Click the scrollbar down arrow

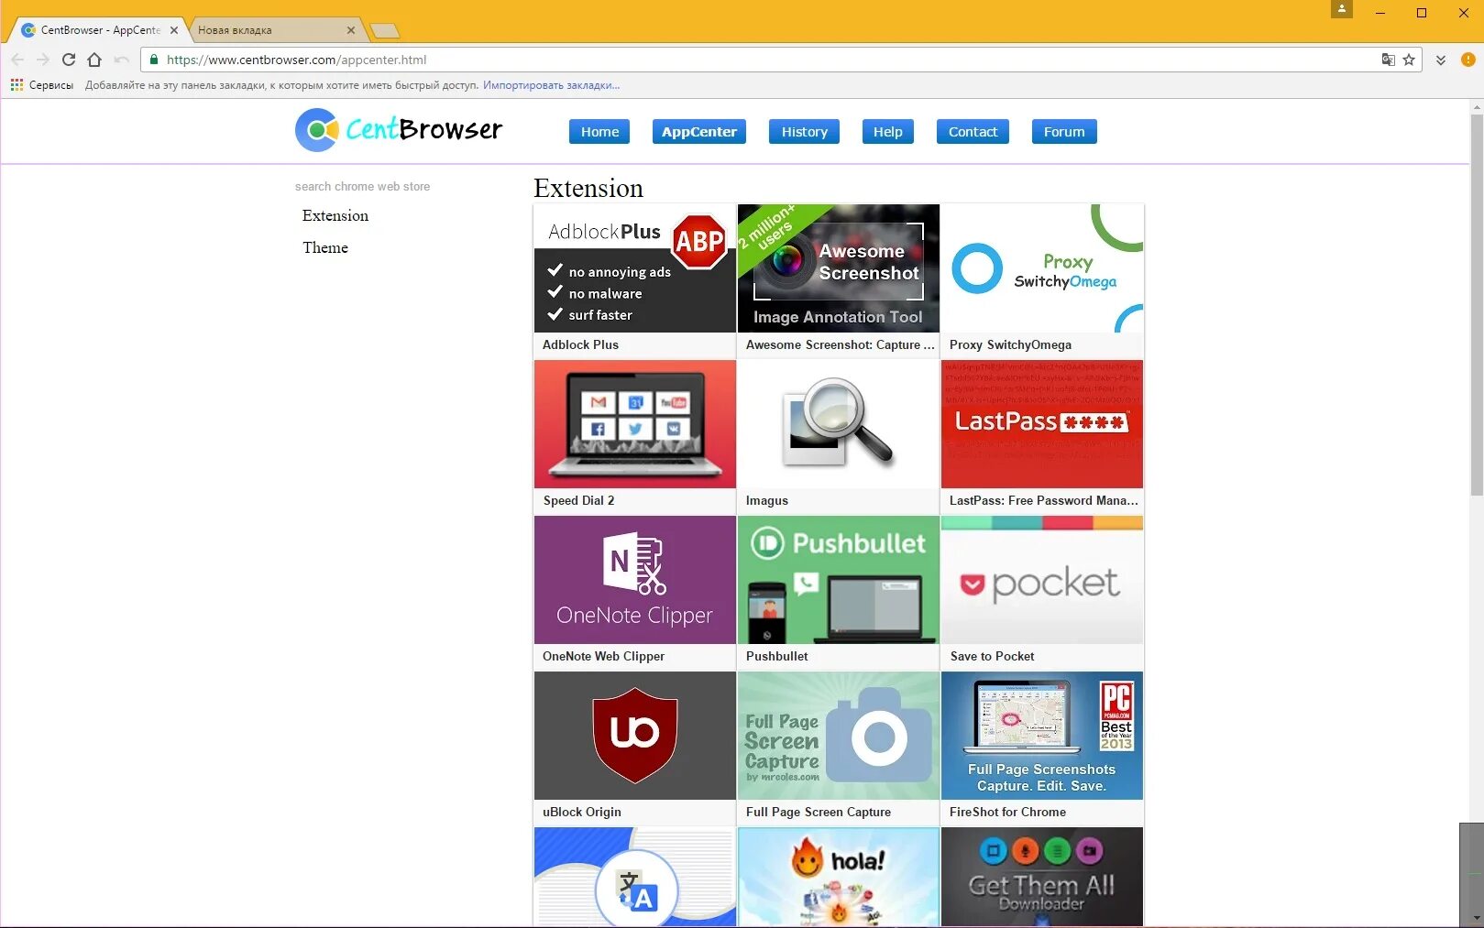click(1476, 918)
